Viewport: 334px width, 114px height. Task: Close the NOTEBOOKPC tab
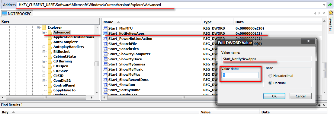(x=323, y=13)
